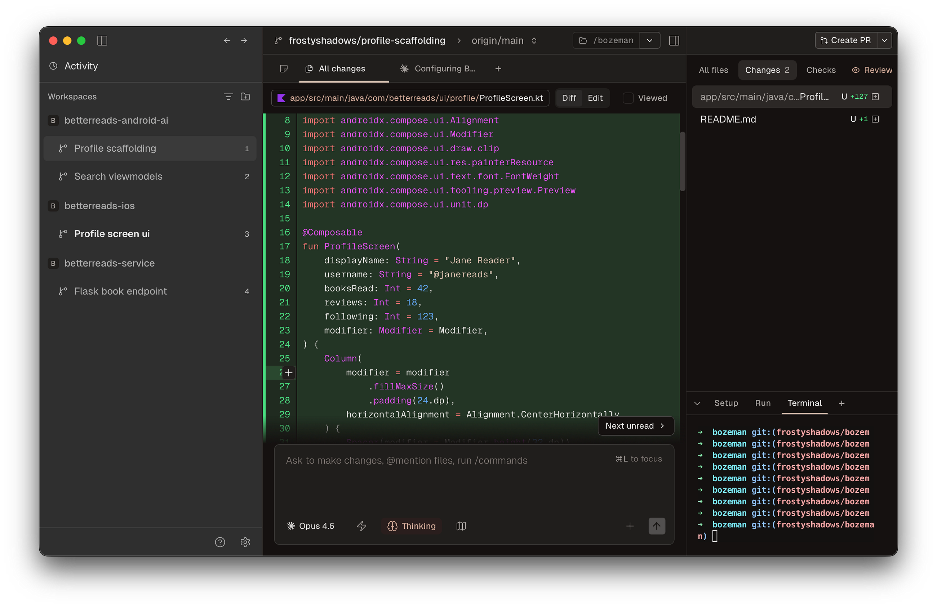Click the notes icon beside All changes

click(284, 69)
